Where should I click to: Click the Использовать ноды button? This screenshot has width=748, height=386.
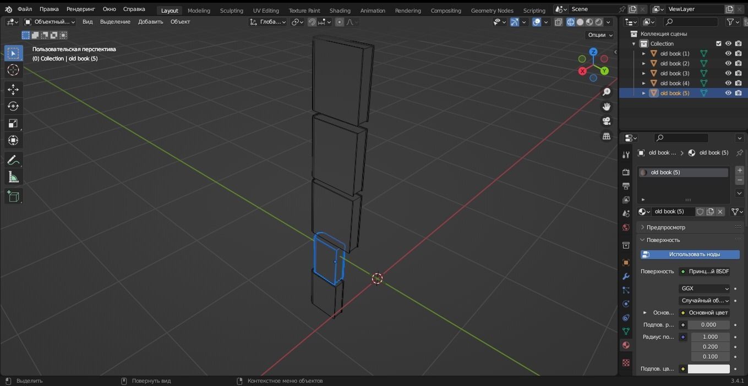pos(690,254)
